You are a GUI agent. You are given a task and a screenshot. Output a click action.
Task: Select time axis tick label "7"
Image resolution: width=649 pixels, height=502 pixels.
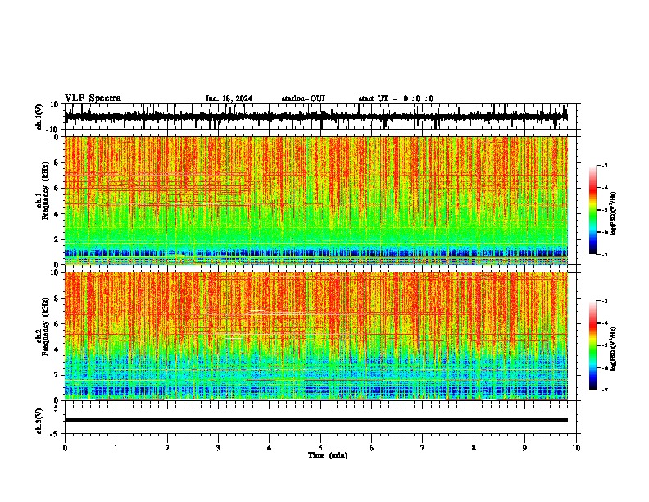tap(423, 448)
